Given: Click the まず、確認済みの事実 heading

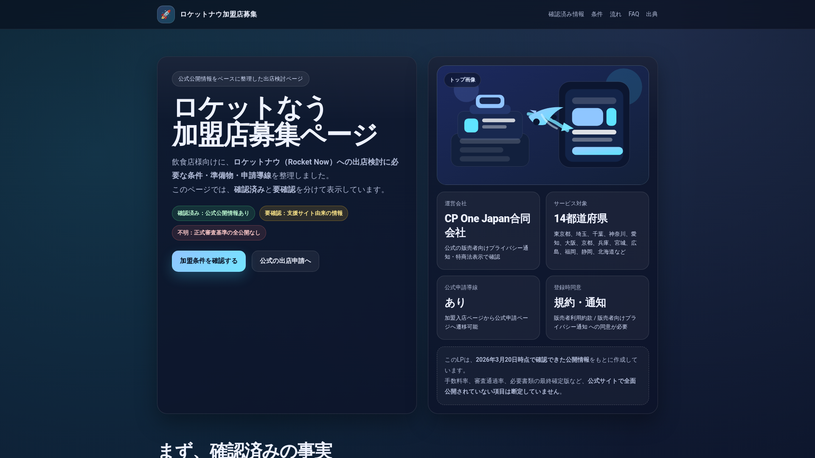Looking at the screenshot, I should click(x=245, y=450).
